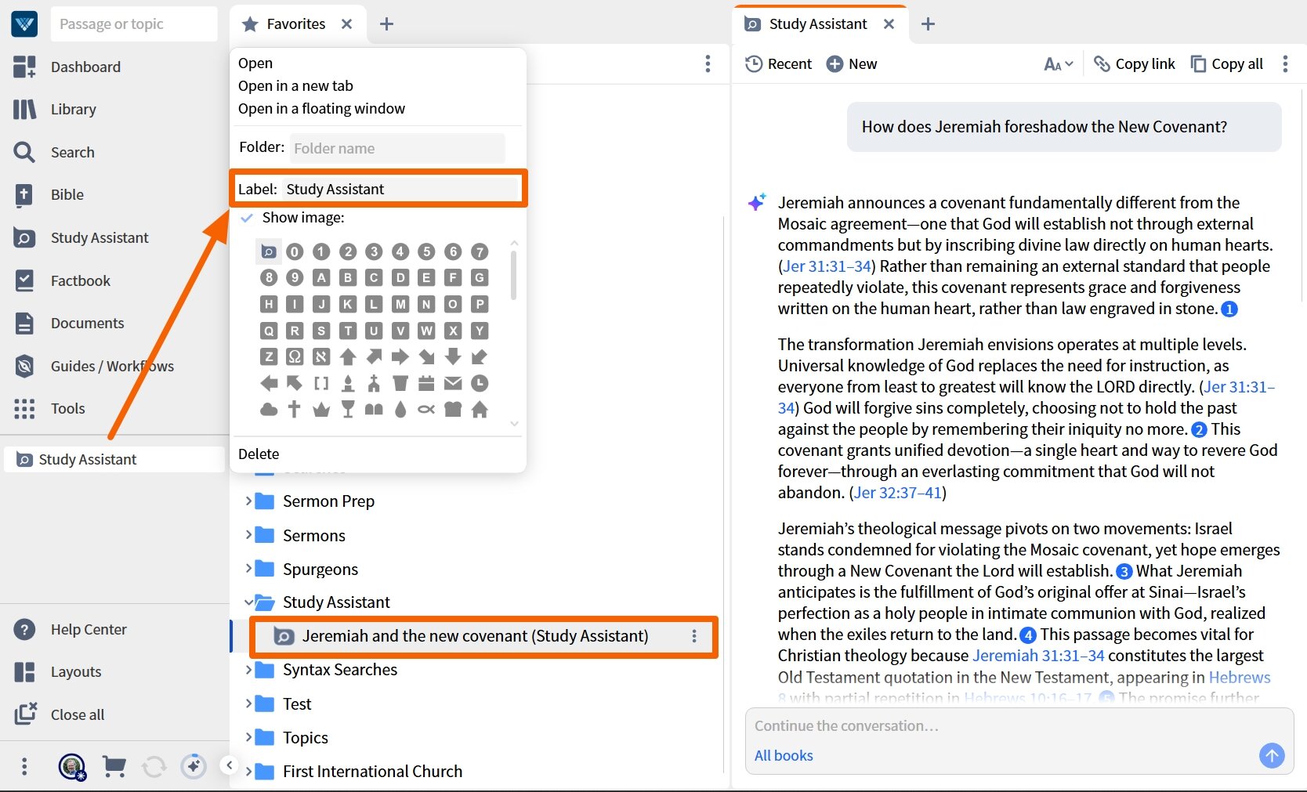
Task: Select the letter A square icon
Action: tap(321, 277)
